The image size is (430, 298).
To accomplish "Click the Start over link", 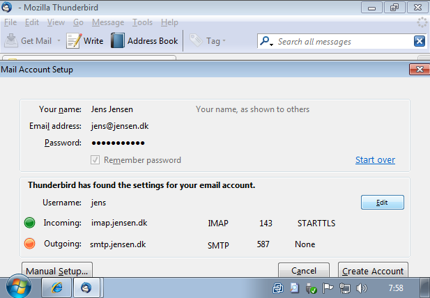I will point(375,159).
